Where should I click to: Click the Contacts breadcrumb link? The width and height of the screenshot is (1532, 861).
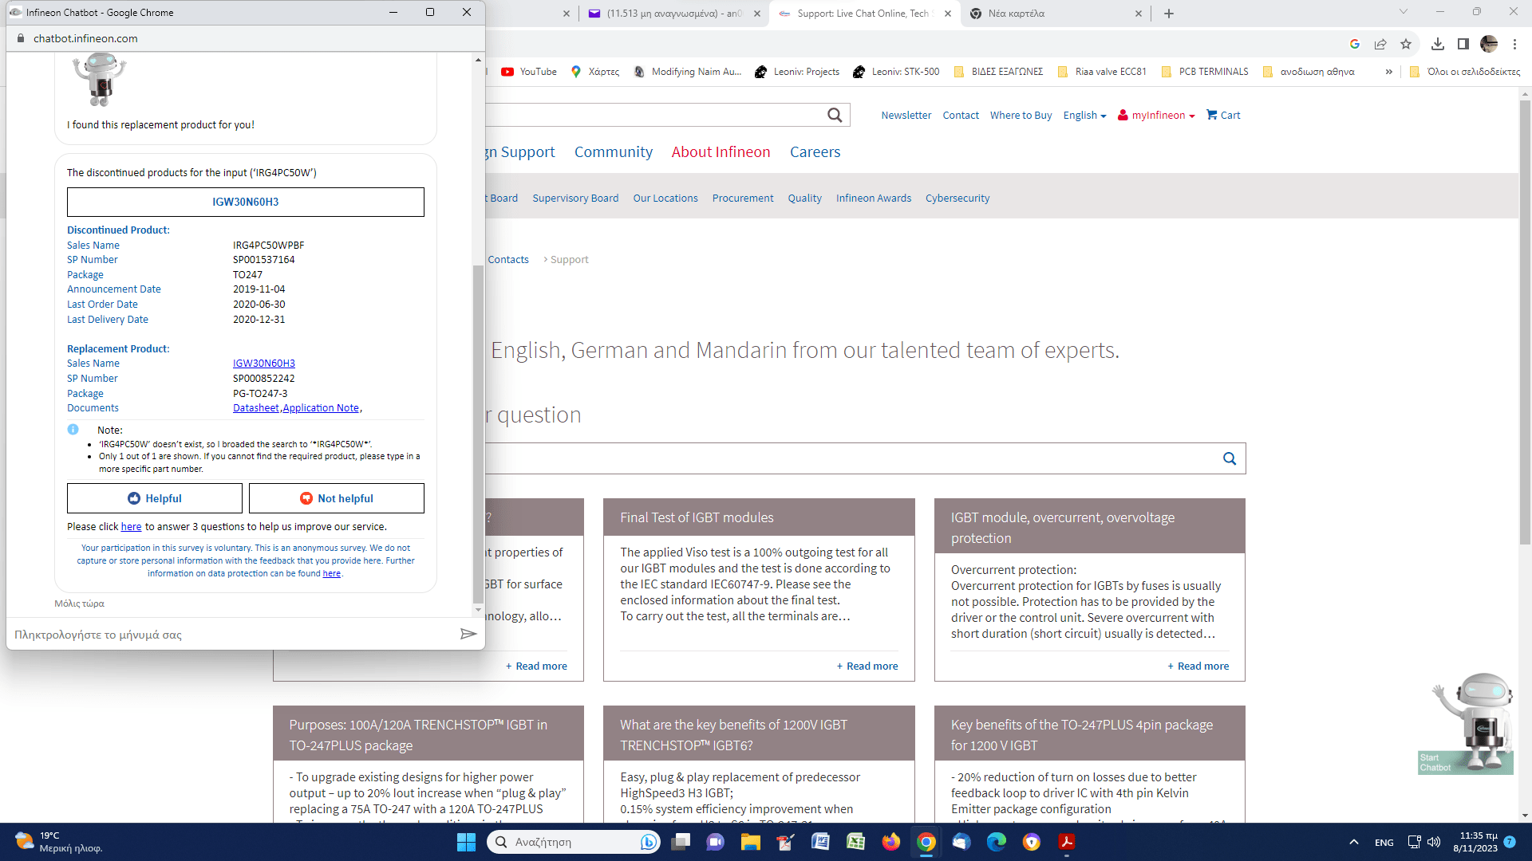pos(508,260)
